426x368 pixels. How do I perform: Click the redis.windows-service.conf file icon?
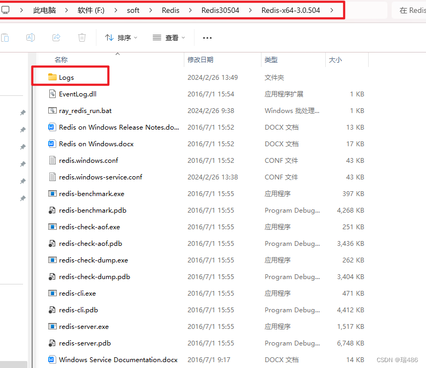click(53, 177)
